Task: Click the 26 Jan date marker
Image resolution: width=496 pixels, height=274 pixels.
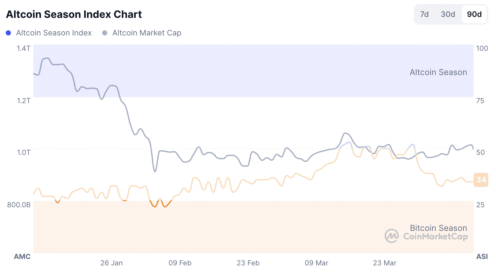Action: tap(111, 263)
